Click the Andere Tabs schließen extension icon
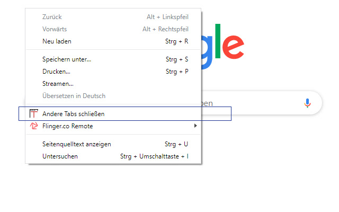Viewport: 339px width, 212px height. point(33,114)
